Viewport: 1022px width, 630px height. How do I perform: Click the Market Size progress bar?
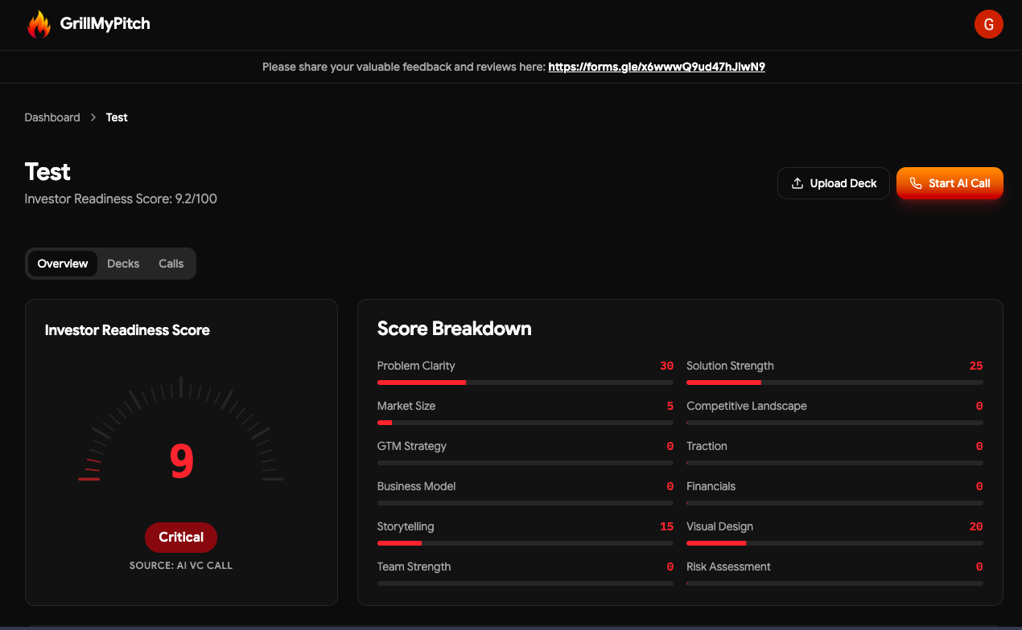525,423
